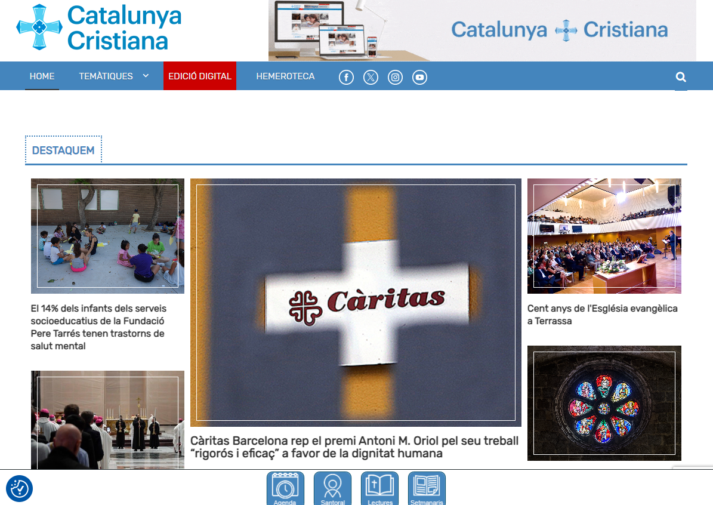Select the DESTAQUEM tab heading

point(63,150)
